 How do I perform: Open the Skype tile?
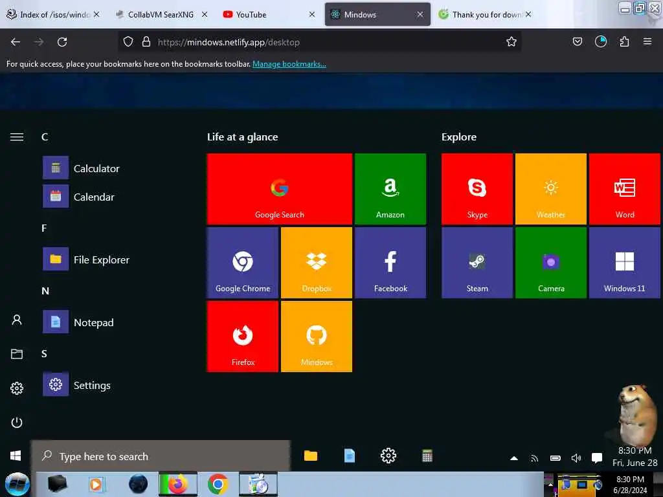coord(477,189)
